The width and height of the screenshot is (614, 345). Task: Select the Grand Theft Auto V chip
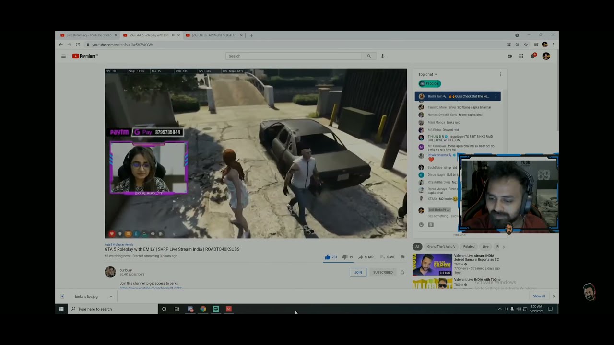point(441,247)
